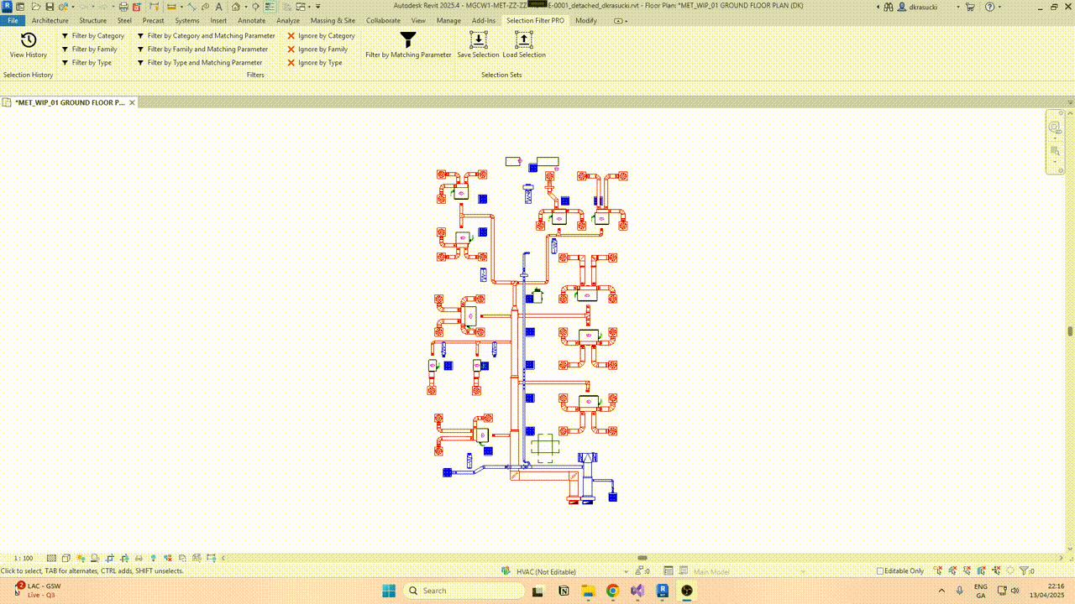This screenshot has height=604, width=1075.
Task: Open the Help question mark icon
Action: pos(988,7)
